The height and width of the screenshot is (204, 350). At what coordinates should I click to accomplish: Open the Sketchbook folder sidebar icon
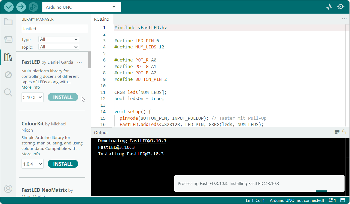[8, 22]
